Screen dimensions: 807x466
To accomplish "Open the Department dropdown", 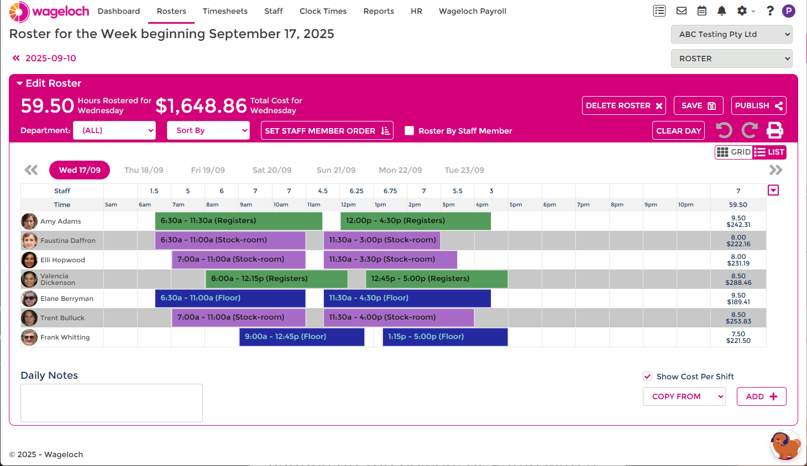I will pyautogui.click(x=114, y=130).
